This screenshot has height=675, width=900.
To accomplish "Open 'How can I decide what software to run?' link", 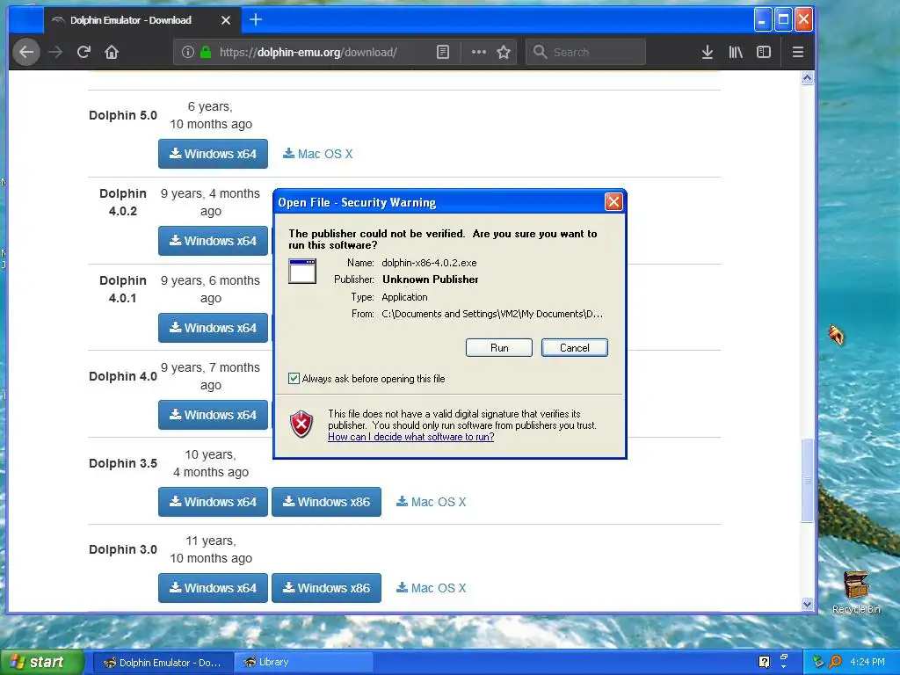I will pyautogui.click(x=411, y=437).
